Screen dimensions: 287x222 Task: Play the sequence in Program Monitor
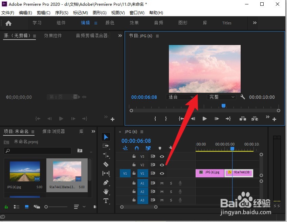(205, 119)
